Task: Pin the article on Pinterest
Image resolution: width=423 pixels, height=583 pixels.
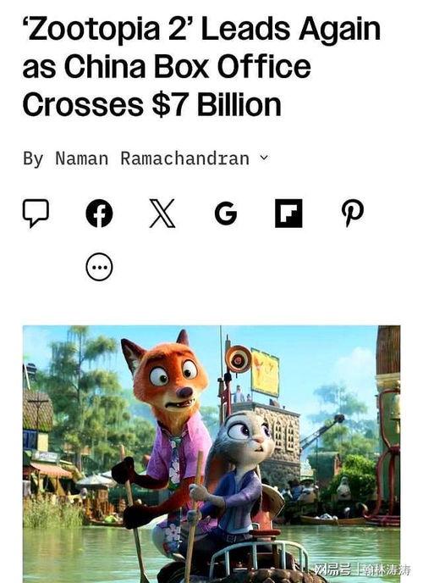Action: [352, 214]
